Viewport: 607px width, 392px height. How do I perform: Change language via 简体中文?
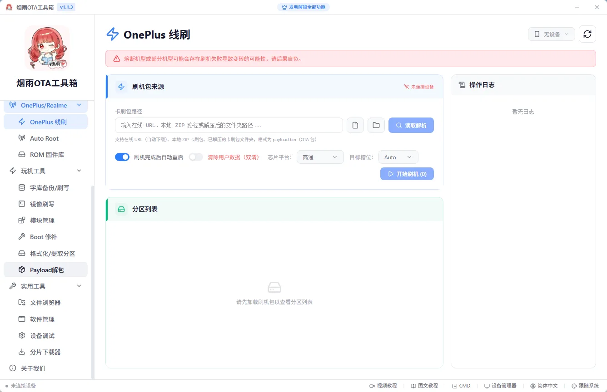(544, 386)
